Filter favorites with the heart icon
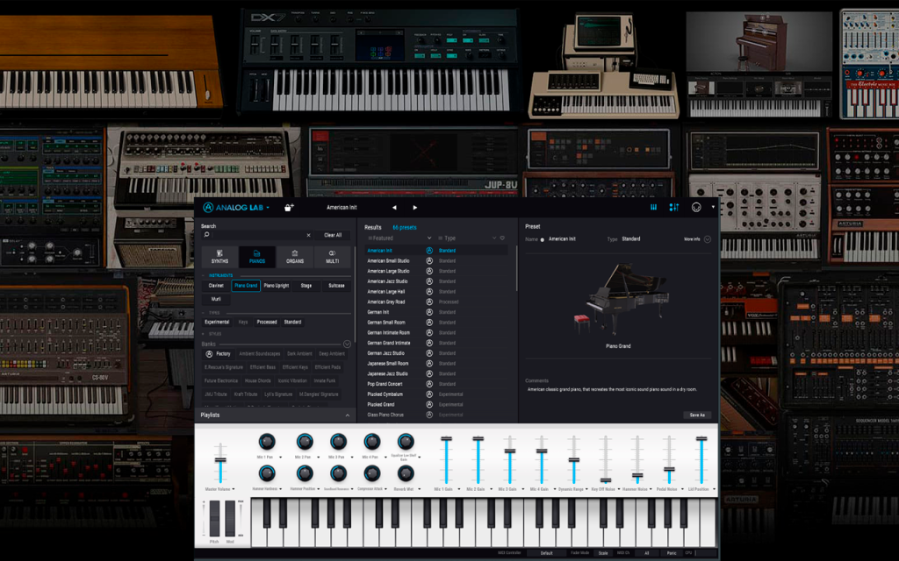 tap(502, 238)
